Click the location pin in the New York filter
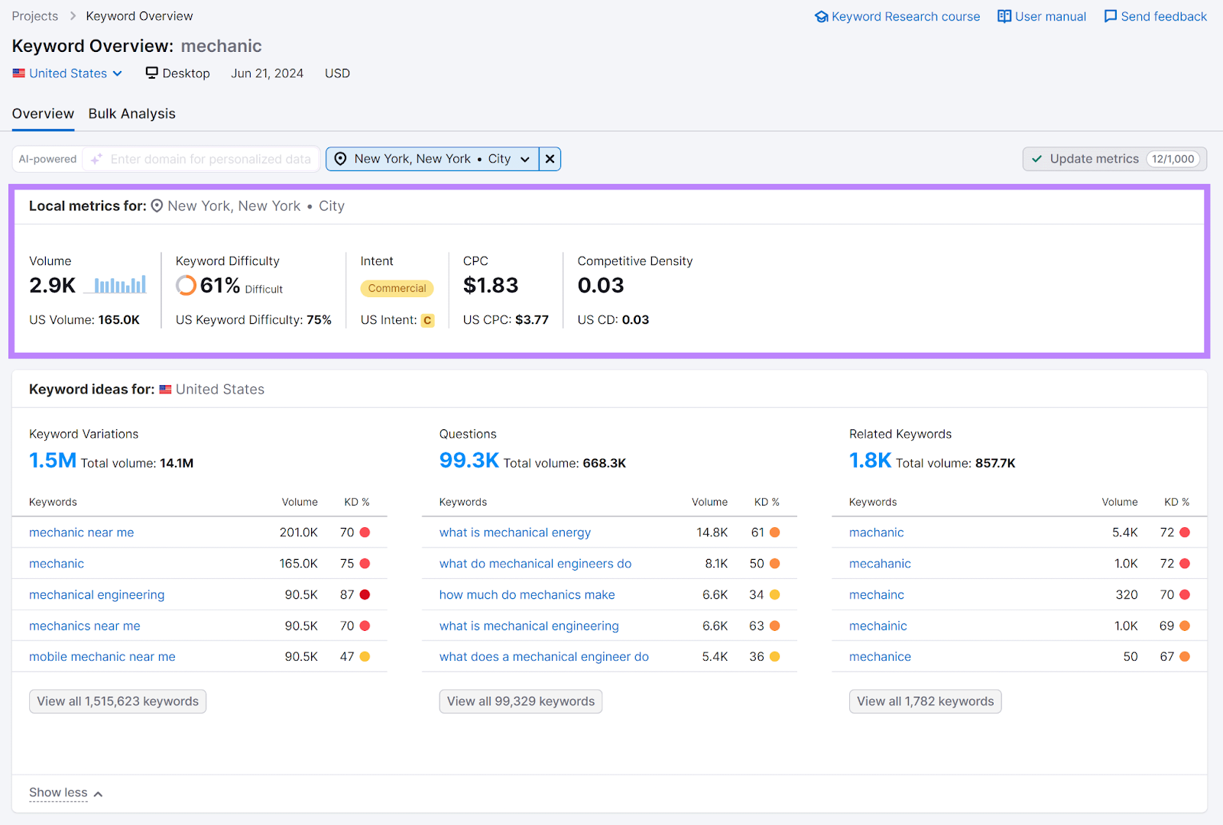 [341, 159]
